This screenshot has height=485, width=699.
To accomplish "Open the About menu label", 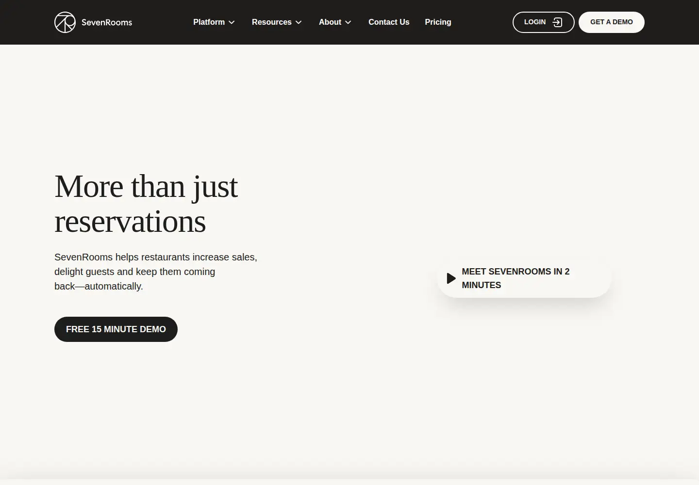I will point(330,22).
